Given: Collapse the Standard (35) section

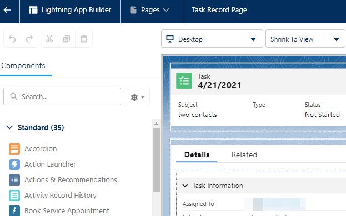Looking at the screenshot, I should 9,127.
